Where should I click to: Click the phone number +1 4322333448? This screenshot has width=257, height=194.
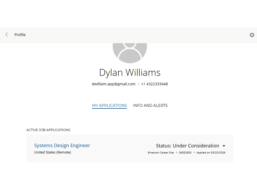click(x=154, y=84)
